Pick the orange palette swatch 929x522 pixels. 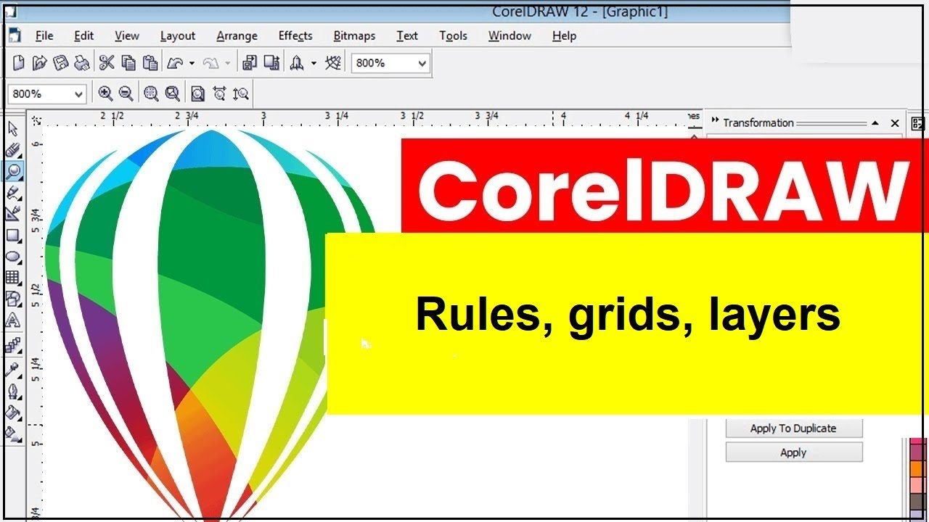917,468
